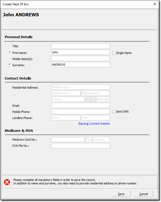Focus the Suburb input box
The height and width of the screenshot is (202, 161).
coord(68,99)
